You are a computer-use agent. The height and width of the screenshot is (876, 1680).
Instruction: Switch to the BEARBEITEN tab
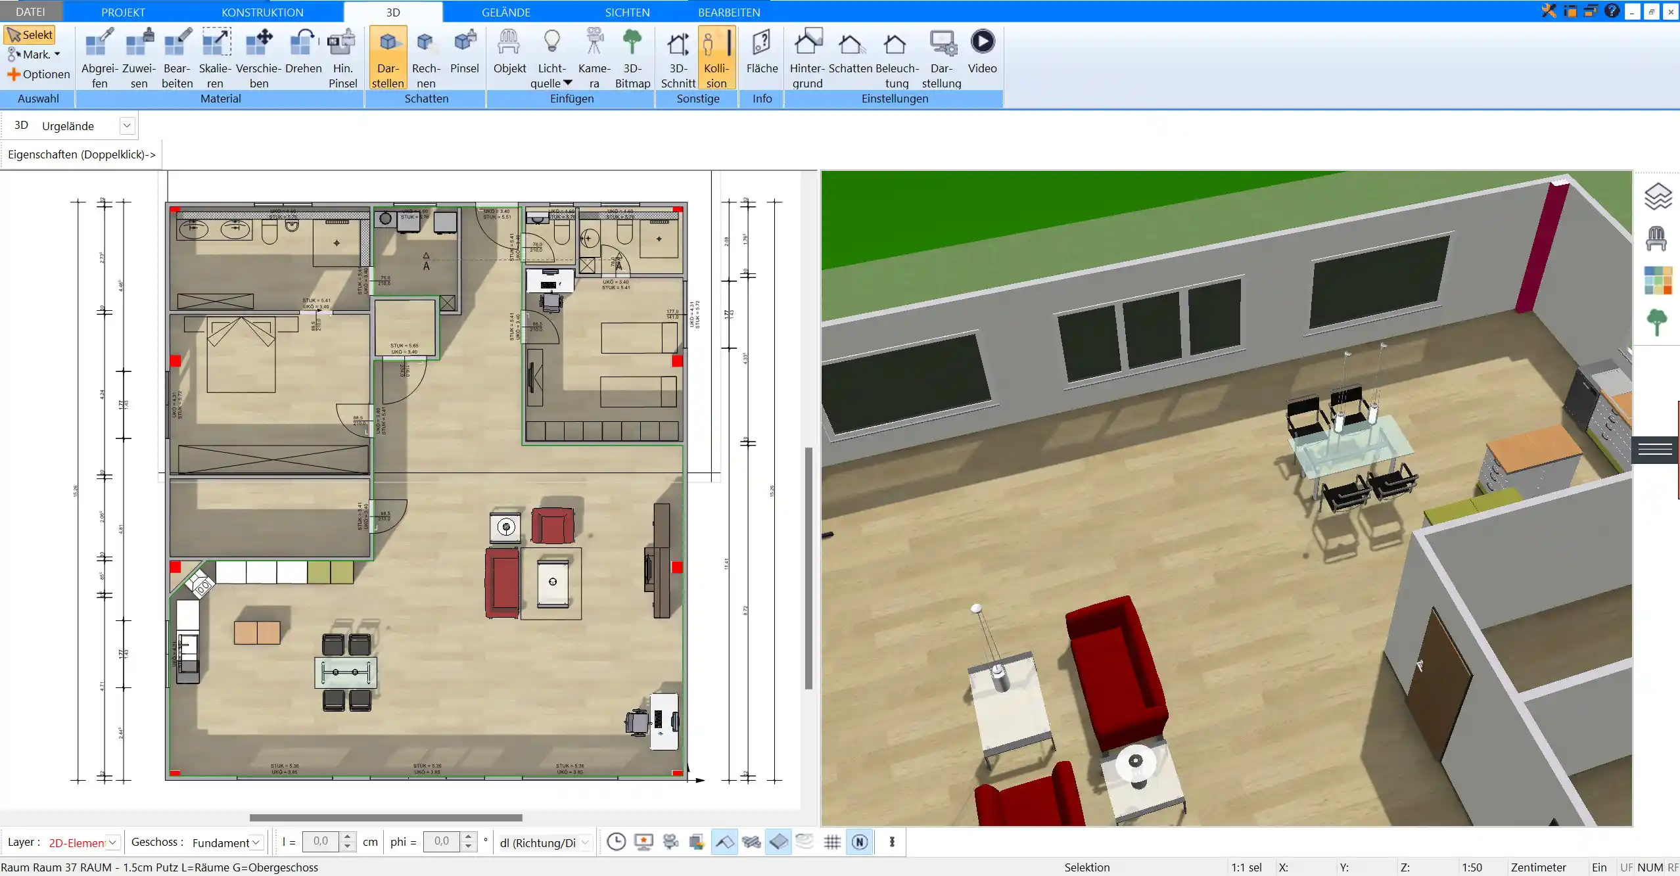coord(729,12)
